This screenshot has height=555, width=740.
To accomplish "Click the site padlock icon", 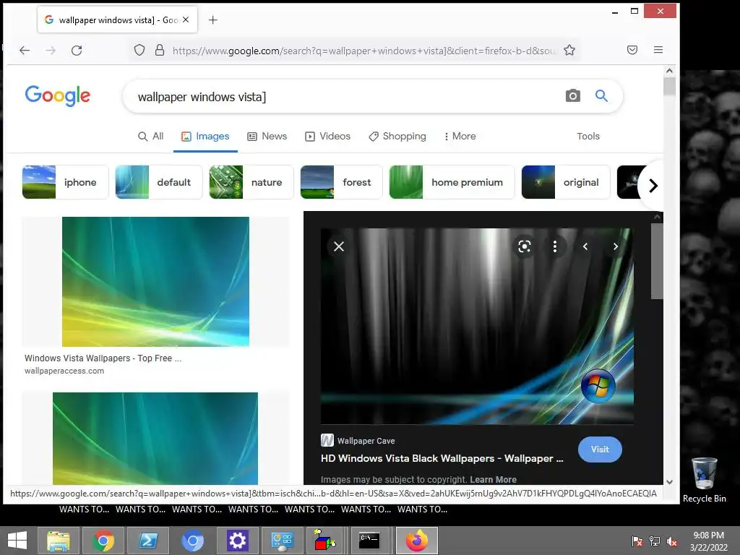I will (x=160, y=50).
